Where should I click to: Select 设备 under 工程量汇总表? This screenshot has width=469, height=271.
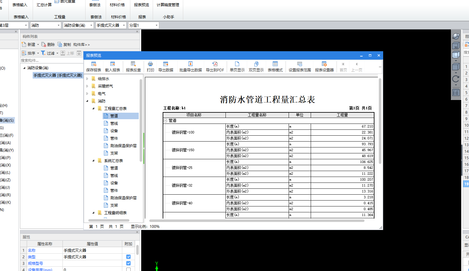click(x=114, y=131)
